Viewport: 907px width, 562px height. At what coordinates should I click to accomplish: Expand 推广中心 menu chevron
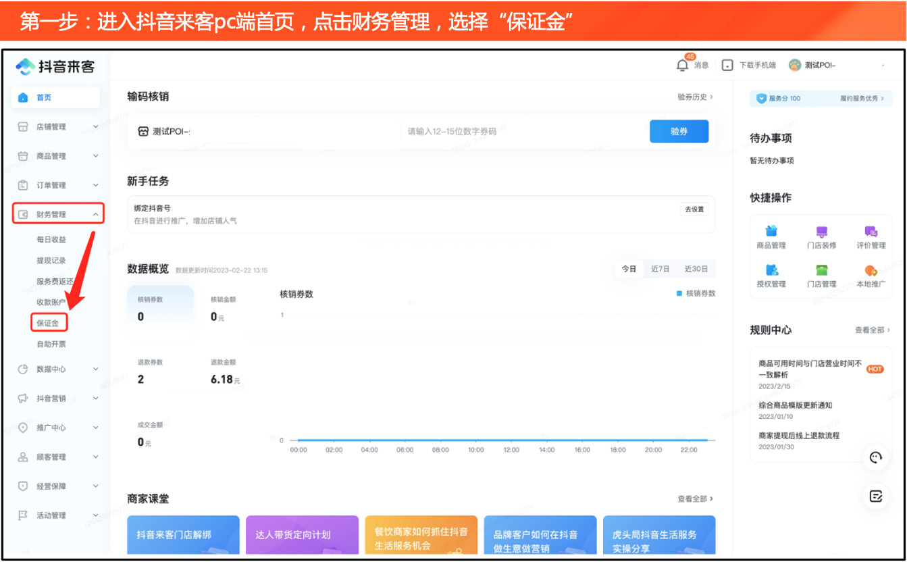pos(95,428)
